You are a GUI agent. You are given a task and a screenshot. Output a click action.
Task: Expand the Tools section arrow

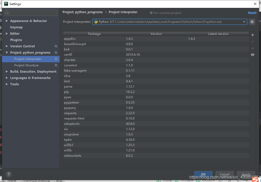pyautogui.click(x=7, y=84)
